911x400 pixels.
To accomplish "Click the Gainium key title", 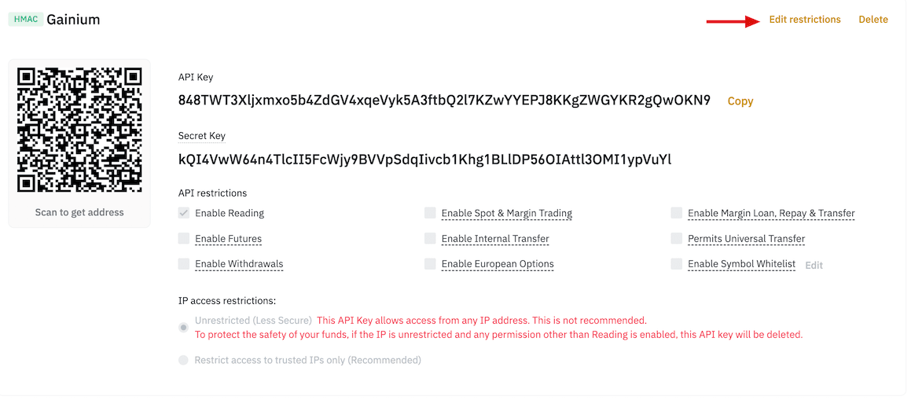I will (x=73, y=20).
